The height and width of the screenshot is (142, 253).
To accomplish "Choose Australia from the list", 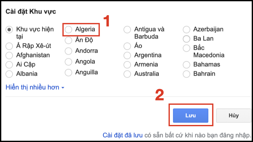I will 127,74.
